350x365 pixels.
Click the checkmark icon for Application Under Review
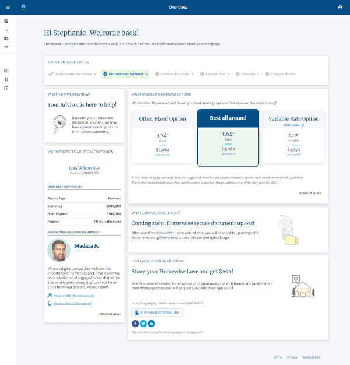[51, 74]
